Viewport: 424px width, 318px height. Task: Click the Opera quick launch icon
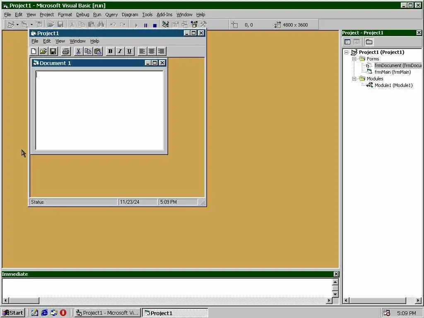pyautogui.click(x=63, y=313)
